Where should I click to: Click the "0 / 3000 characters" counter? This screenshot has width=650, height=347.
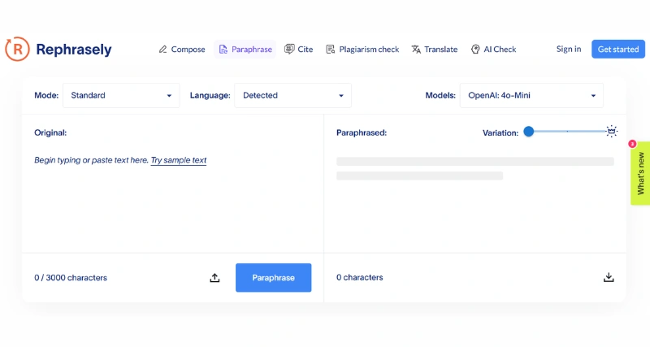pos(71,278)
